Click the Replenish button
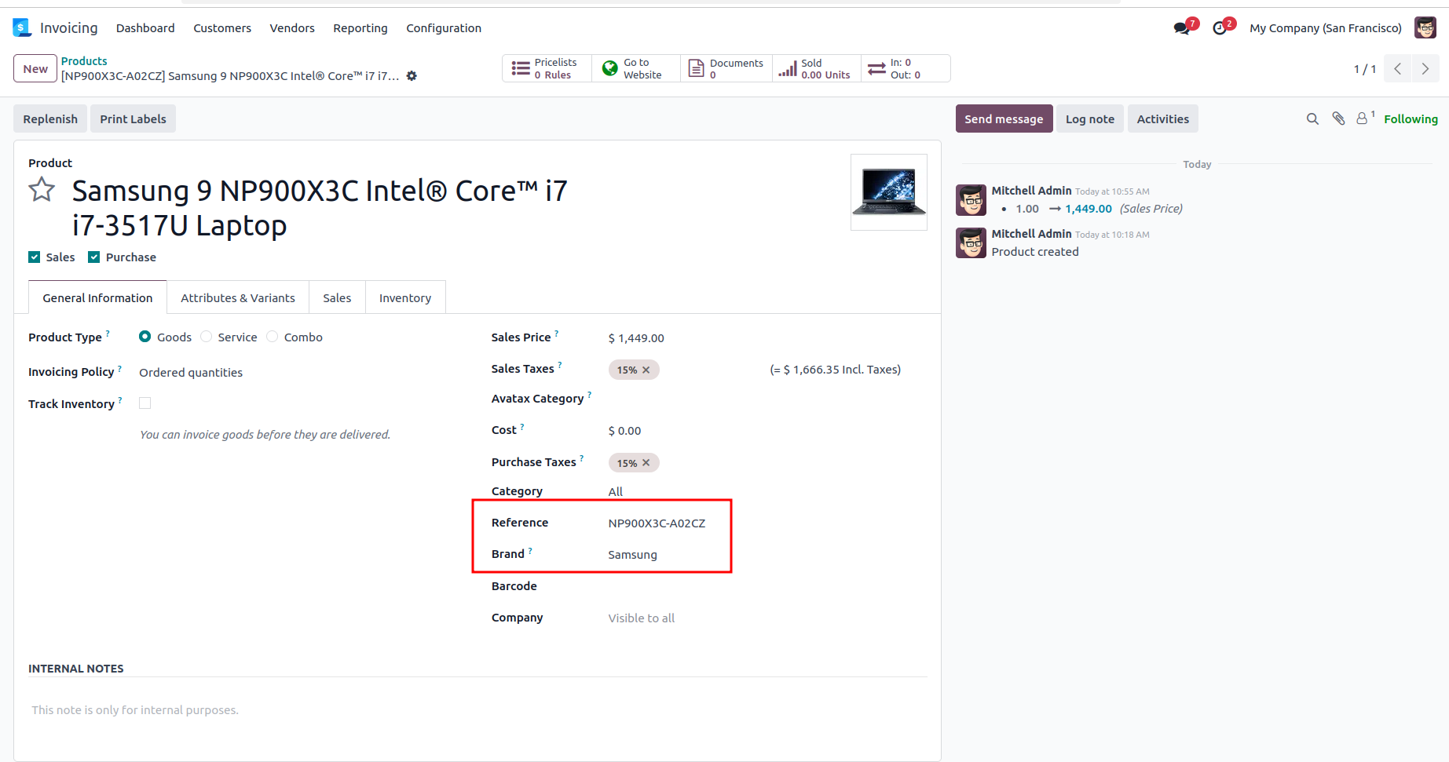The image size is (1449, 762). pyautogui.click(x=50, y=119)
